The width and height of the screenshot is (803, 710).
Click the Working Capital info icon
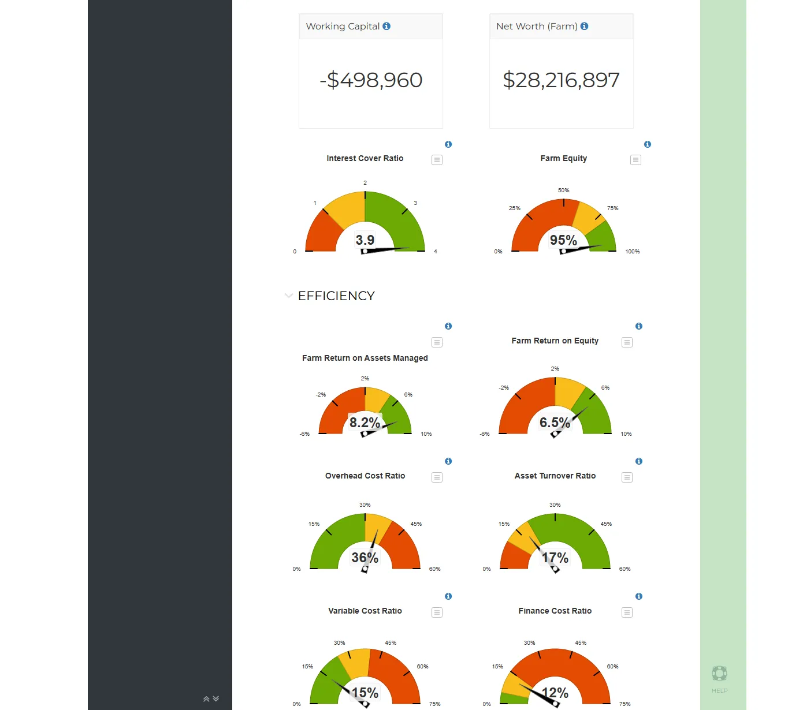pyautogui.click(x=387, y=26)
